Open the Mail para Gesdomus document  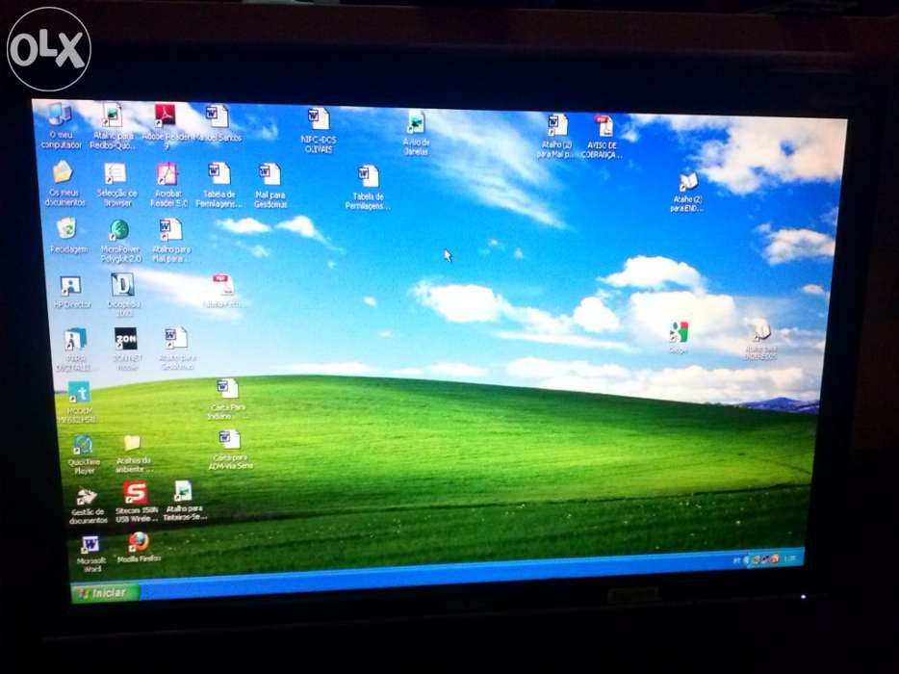(x=270, y=186)
